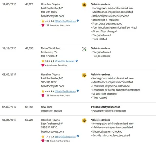This screenshot has height=145, width=156.
Task: Click the gold star rating icon for Metro Tire
Action: [x=43, y=61]
